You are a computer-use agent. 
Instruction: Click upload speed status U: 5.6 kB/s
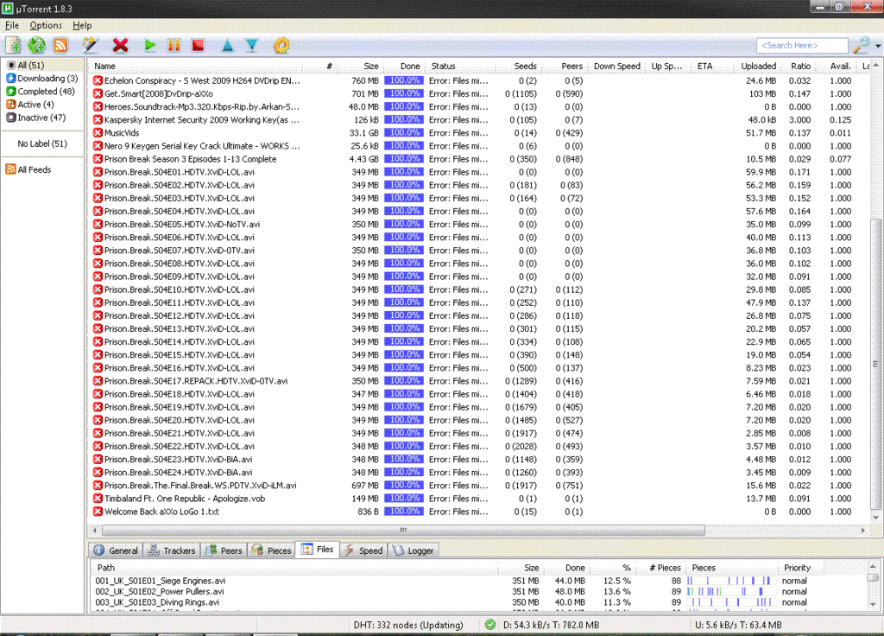(x=738, y=625)
